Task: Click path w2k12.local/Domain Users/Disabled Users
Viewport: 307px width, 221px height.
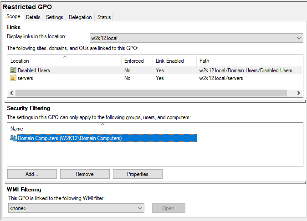Action: click(246, 70)
